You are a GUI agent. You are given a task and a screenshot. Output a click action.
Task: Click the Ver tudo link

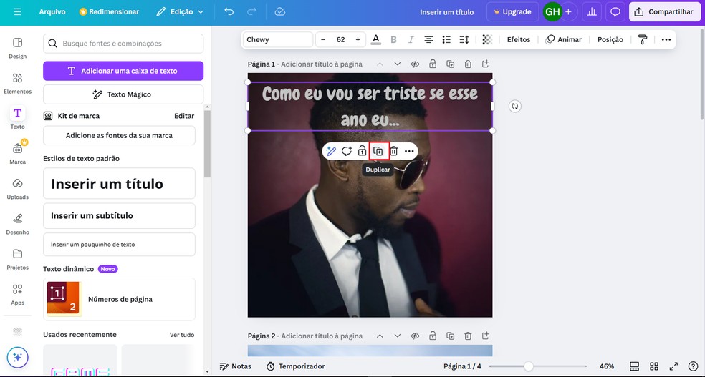pos(182,335)
